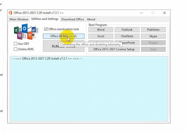Click the Office apps logo image
The width and height of the screenshot is (186, 133).
tap(26, 32)
